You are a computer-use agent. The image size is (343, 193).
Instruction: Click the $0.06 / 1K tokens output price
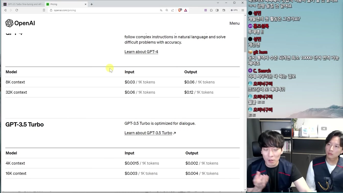coord(199,82)
